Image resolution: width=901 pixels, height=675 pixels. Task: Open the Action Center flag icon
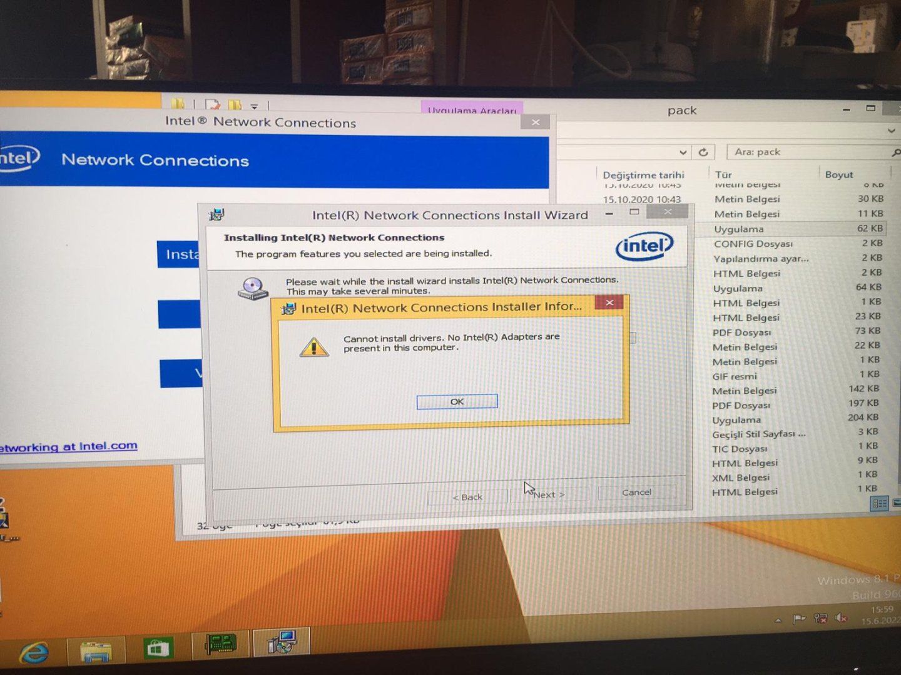click(798, 619)
